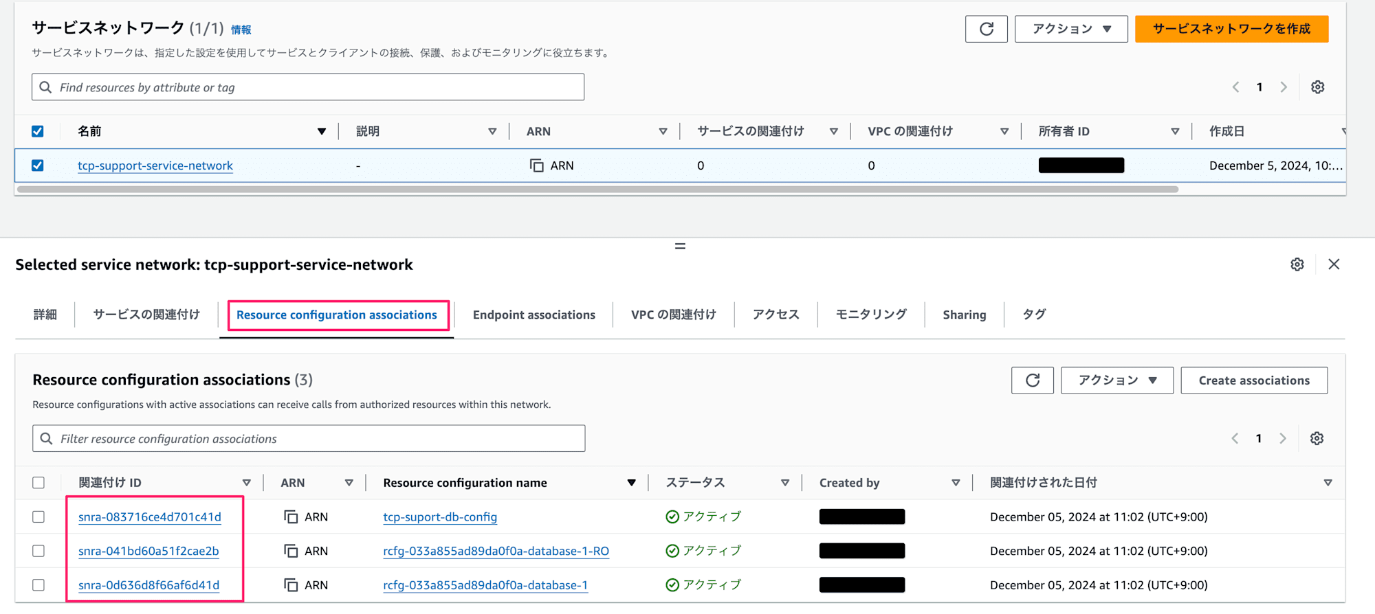Select checkbox for snra-0d636d8f66af6d41d

(38, 585)
